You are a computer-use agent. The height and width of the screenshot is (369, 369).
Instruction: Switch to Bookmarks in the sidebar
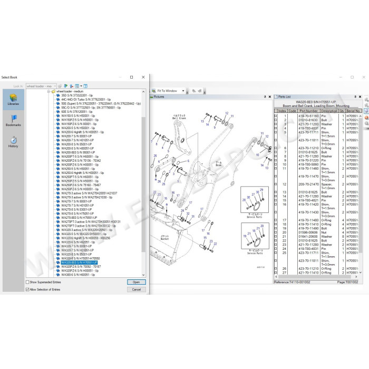(x=13, y=121)
